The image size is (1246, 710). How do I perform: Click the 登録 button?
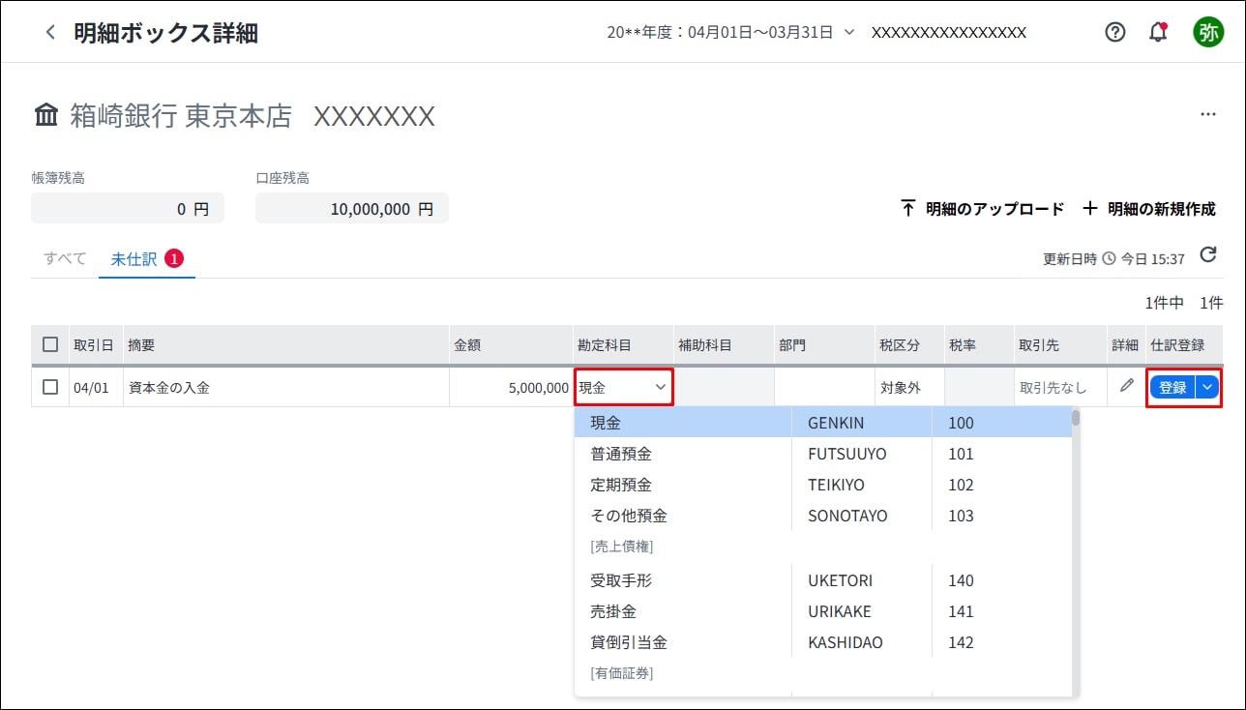[x=1172, y=387]
